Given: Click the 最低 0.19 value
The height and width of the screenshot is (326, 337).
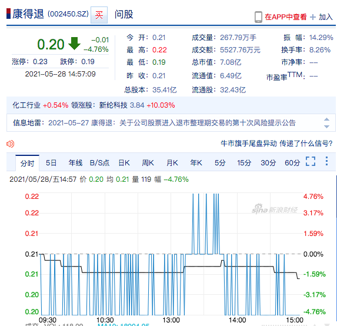Looking at the screenshot, I should coord(159,62).
